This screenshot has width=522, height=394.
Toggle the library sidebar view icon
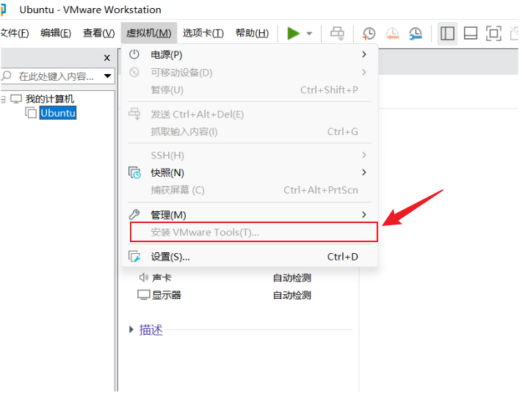tap(447, 33)
